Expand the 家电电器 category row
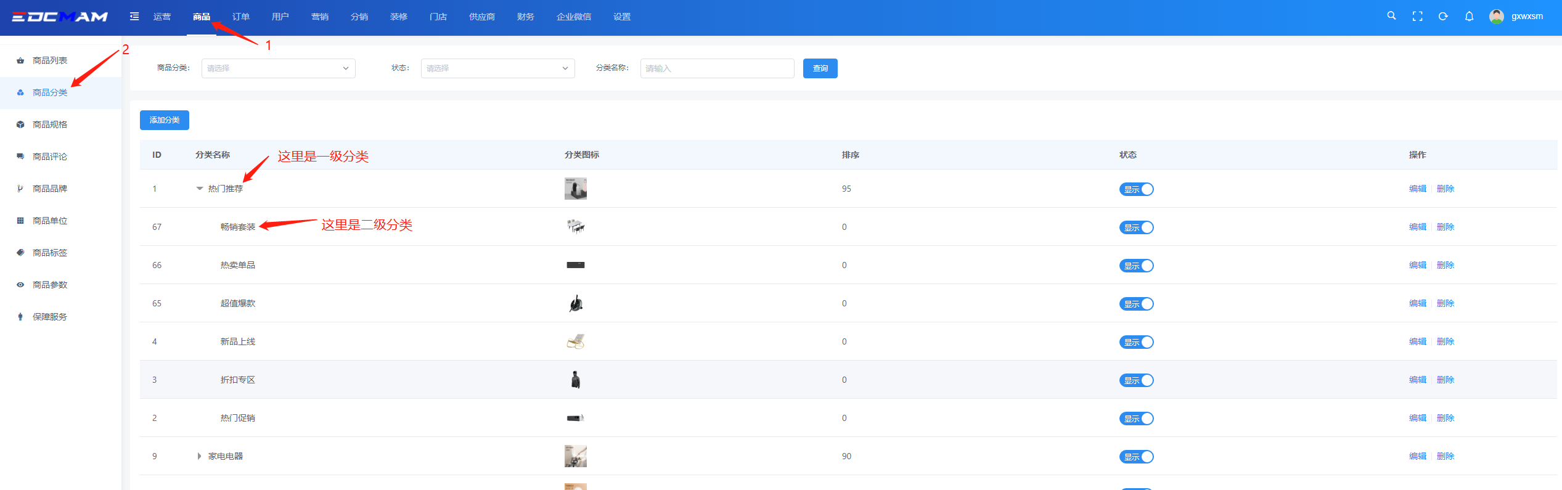1562x490 pixels. pos(199,456)
